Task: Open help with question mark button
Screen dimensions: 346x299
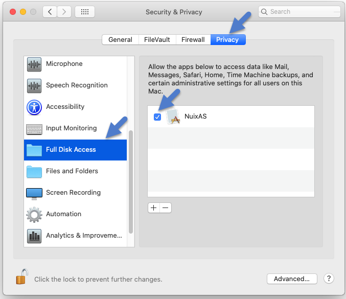Action: [329, 279]
